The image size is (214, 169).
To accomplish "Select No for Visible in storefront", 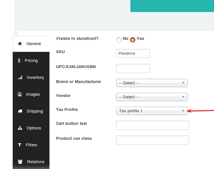I will coord(119,40).
